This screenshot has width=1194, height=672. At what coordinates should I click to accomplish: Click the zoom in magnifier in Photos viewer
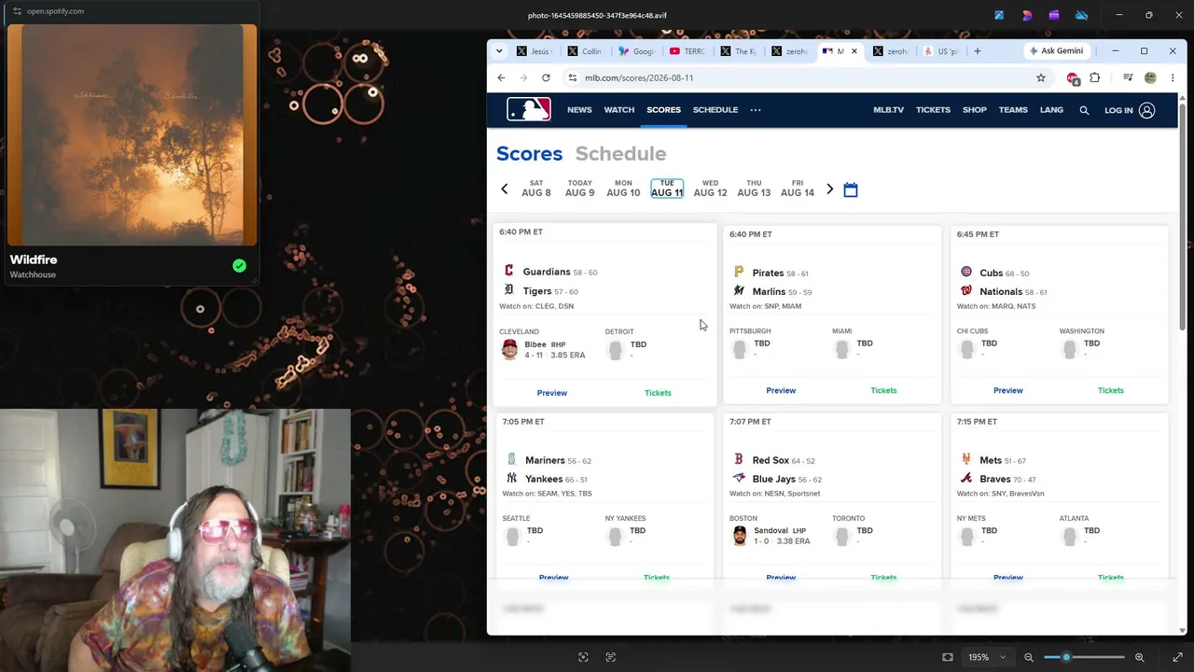(1139, 657)
